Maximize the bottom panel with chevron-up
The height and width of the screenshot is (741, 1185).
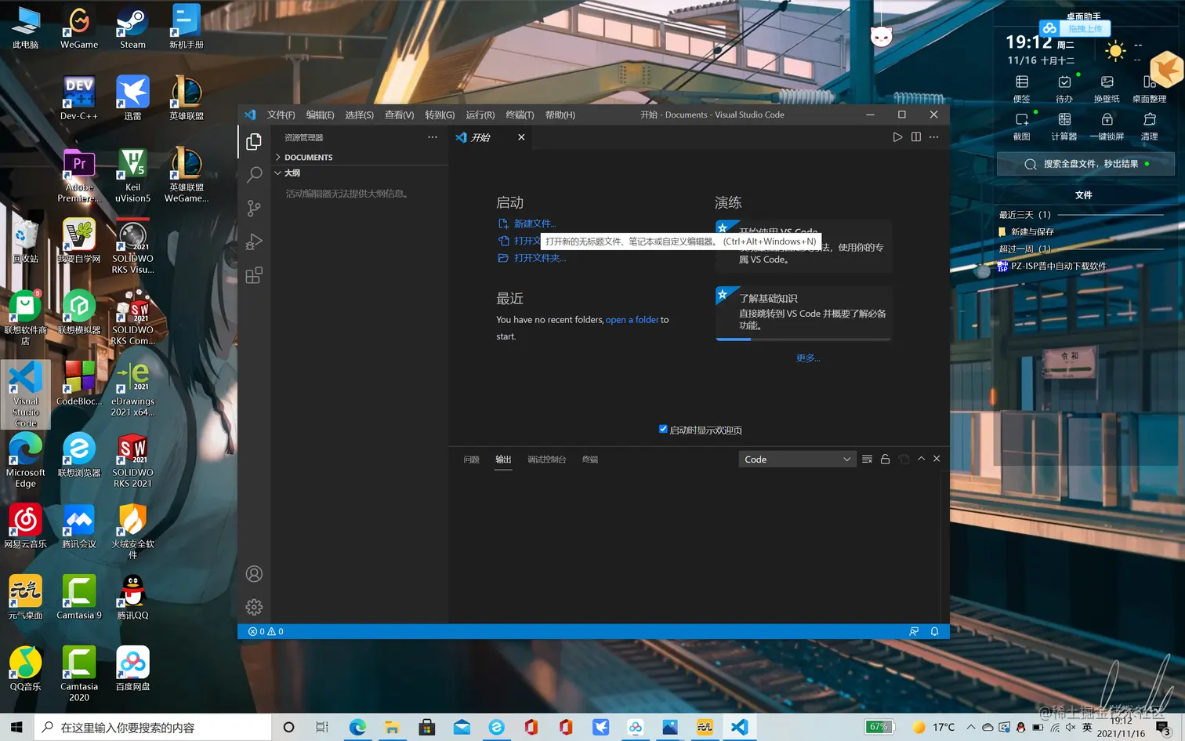(x=921, y=459)
